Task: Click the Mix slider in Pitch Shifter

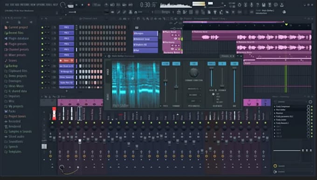Action: coord(234,85)
